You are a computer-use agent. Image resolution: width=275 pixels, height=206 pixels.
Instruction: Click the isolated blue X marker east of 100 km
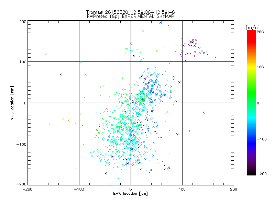[x=204, y=113]
